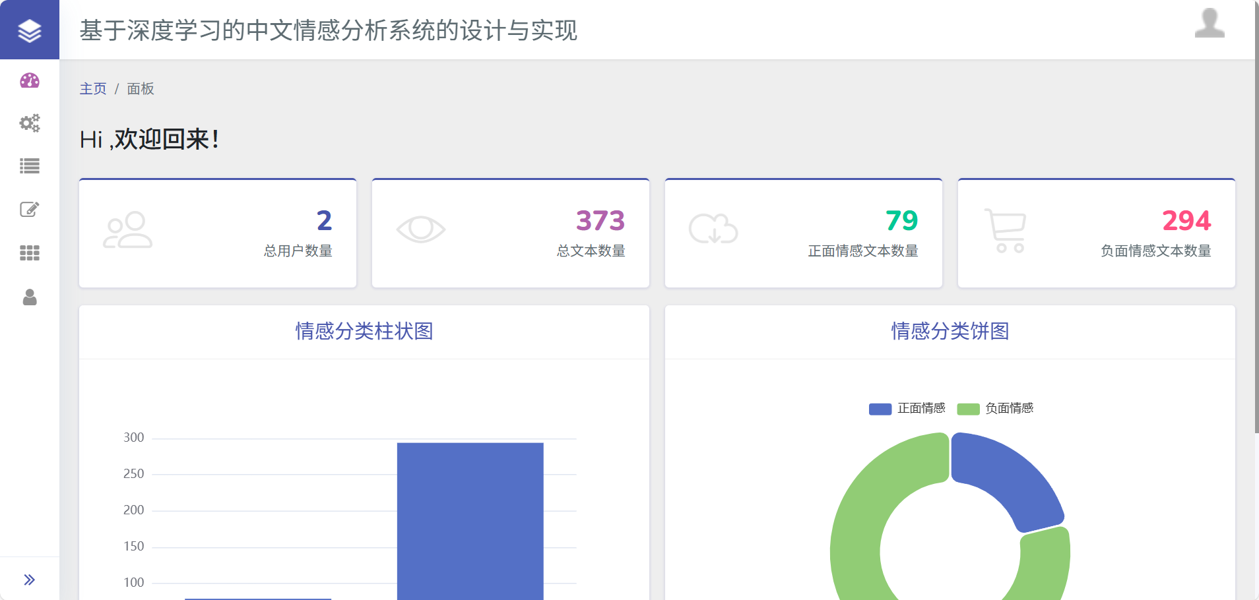
Task: Click the 负面情感 legend label
Action: [1009, 408]
